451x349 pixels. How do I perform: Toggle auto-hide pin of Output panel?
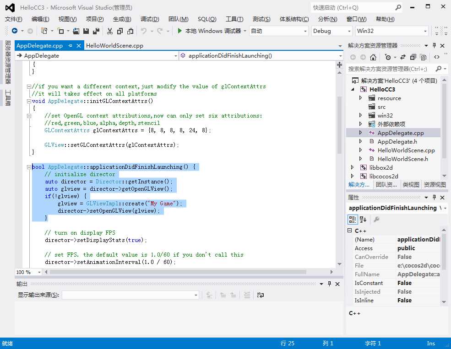click(329, 284)
